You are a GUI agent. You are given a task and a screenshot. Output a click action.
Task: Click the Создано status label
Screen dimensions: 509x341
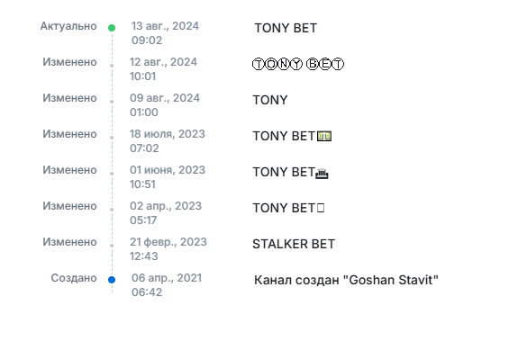74,278
